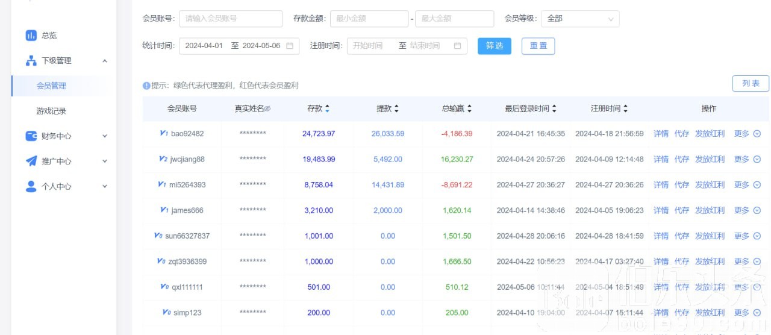Click withdrawal value 26,033.59
The height and width of the screenshot is (335, 771).
pyautogui.click(x=388, y=134)
